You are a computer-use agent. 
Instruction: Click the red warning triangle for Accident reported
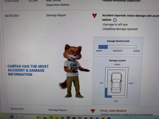point(94,16)
